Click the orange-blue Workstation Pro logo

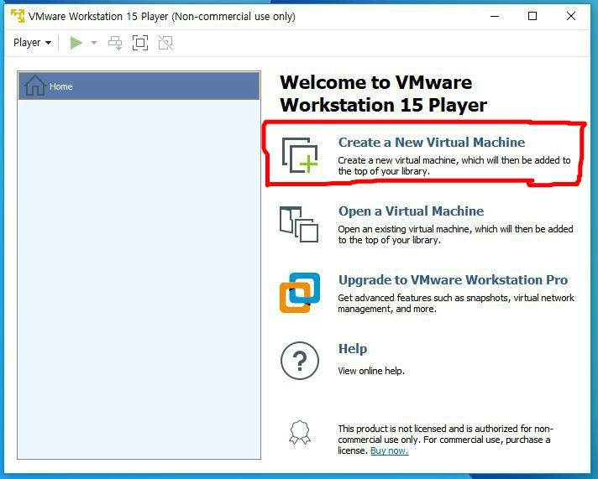(x=300, y=293)
